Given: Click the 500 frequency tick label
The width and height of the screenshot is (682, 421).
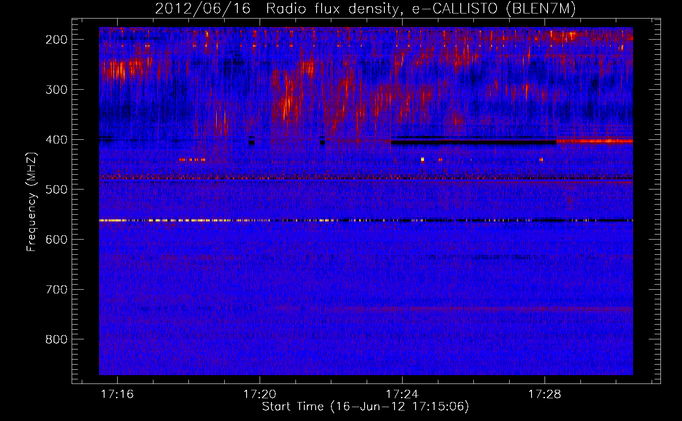Looking at the screenshot, I should [x=56, y=189].
